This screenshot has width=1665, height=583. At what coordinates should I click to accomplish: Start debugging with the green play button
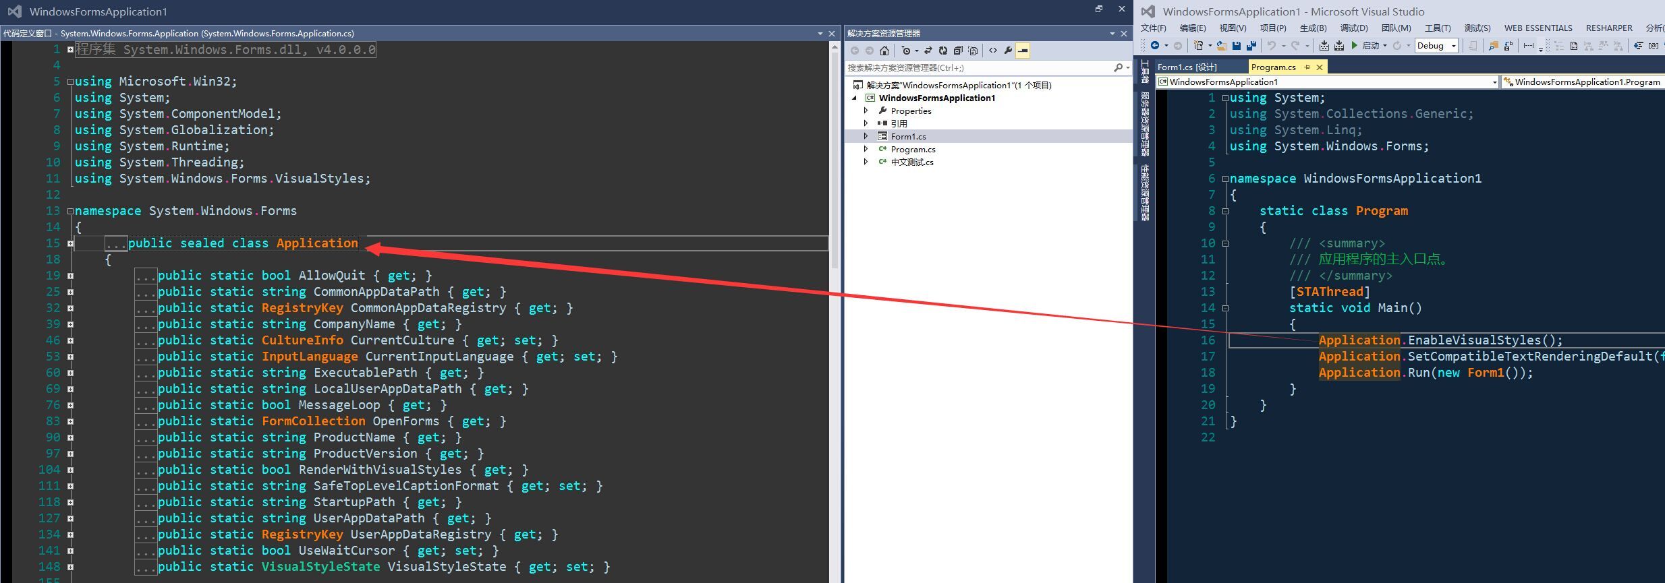(x=1355, y=45)
